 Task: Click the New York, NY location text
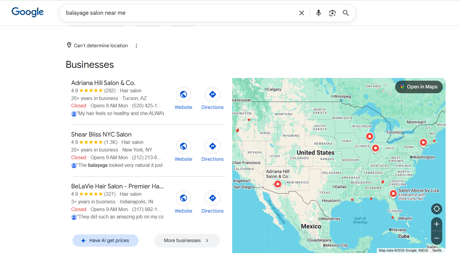tap(137, 150)
